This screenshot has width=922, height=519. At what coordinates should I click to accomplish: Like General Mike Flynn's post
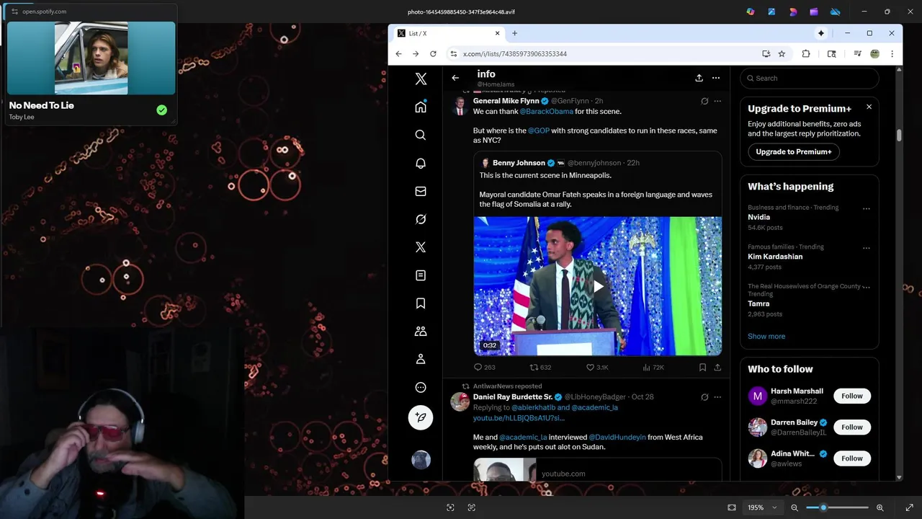point(597,367)
